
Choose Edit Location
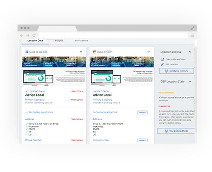coord(172,64)
